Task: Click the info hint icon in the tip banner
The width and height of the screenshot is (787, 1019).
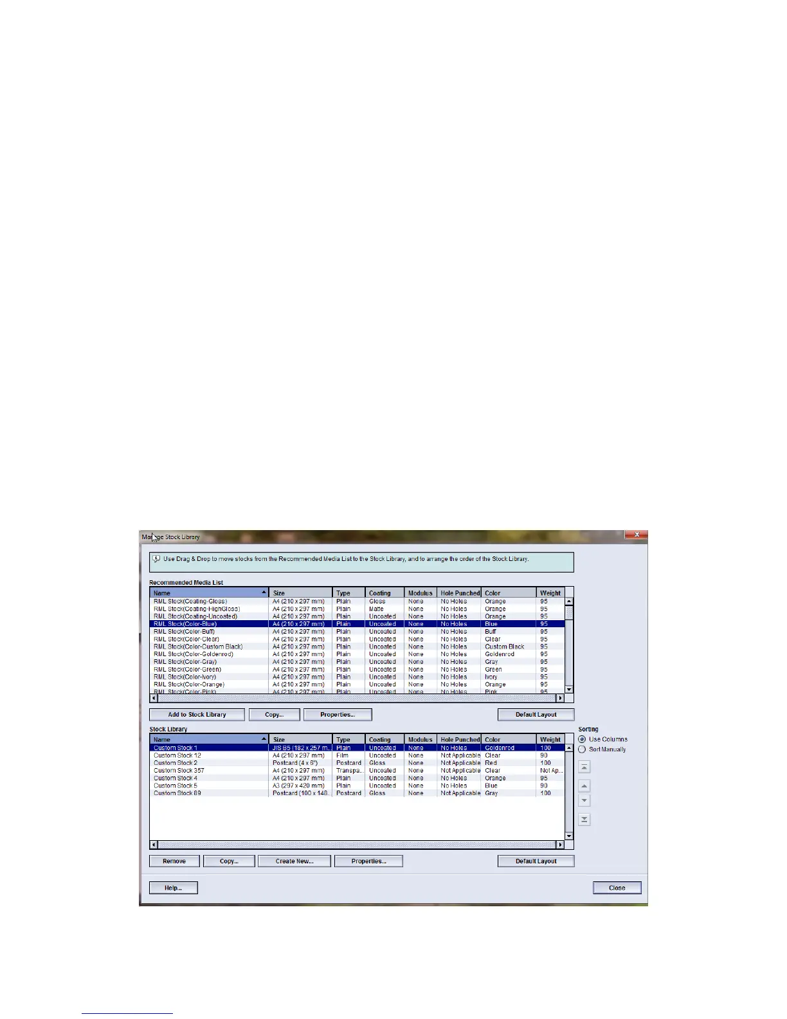Action: (x=156, y=559)
